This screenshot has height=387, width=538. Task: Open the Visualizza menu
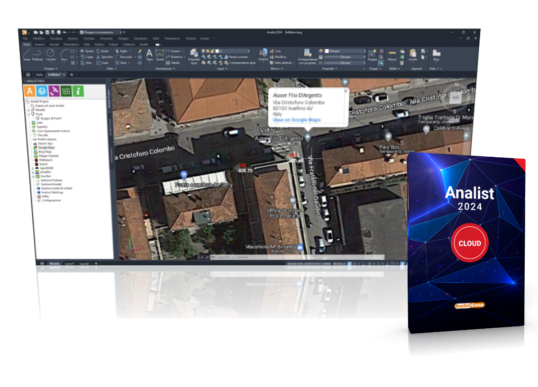tap(56, 38)
